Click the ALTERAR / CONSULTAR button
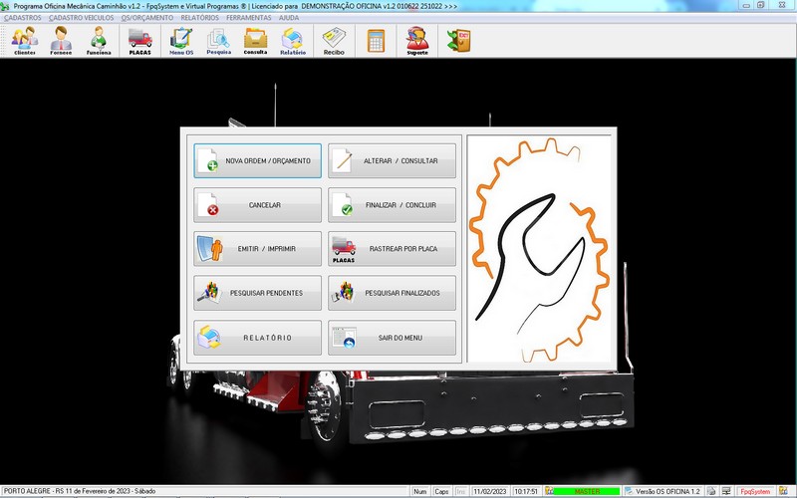Screen dimensions: 797x498 tap(392, 160)
